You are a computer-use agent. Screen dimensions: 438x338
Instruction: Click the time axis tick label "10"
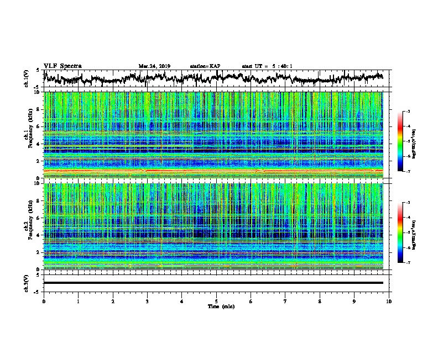[389, 301]
